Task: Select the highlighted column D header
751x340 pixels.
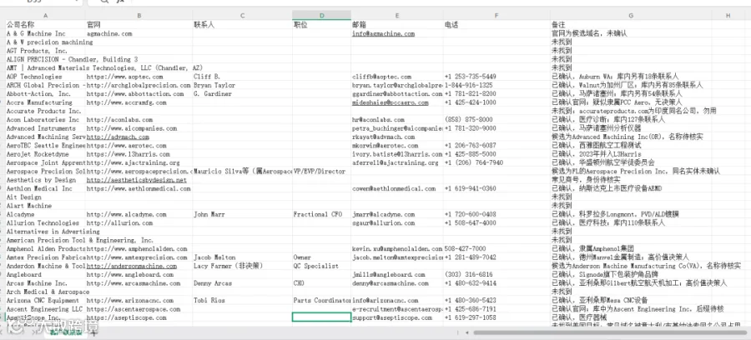Action: coord(322,15)
